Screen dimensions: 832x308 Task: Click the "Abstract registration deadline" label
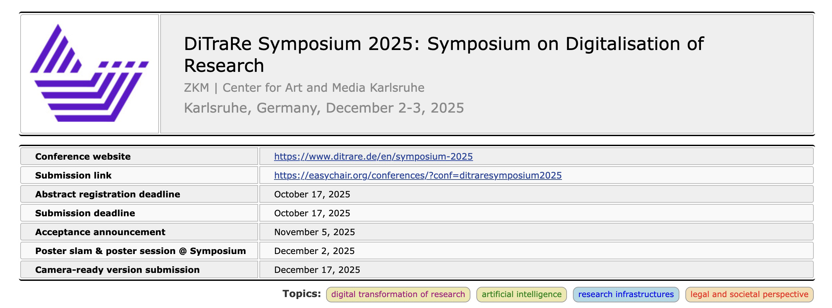[107, 194]
